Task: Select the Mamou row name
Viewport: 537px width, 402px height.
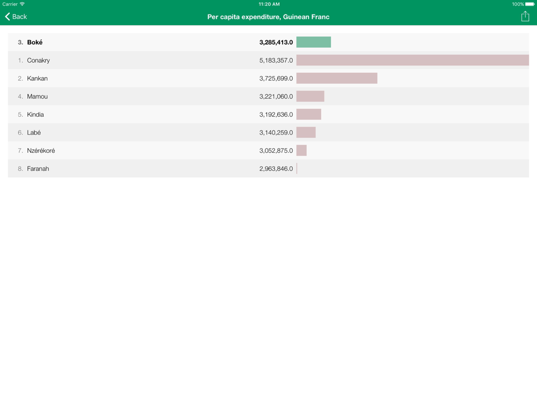Action: click(x=38, y=96)
